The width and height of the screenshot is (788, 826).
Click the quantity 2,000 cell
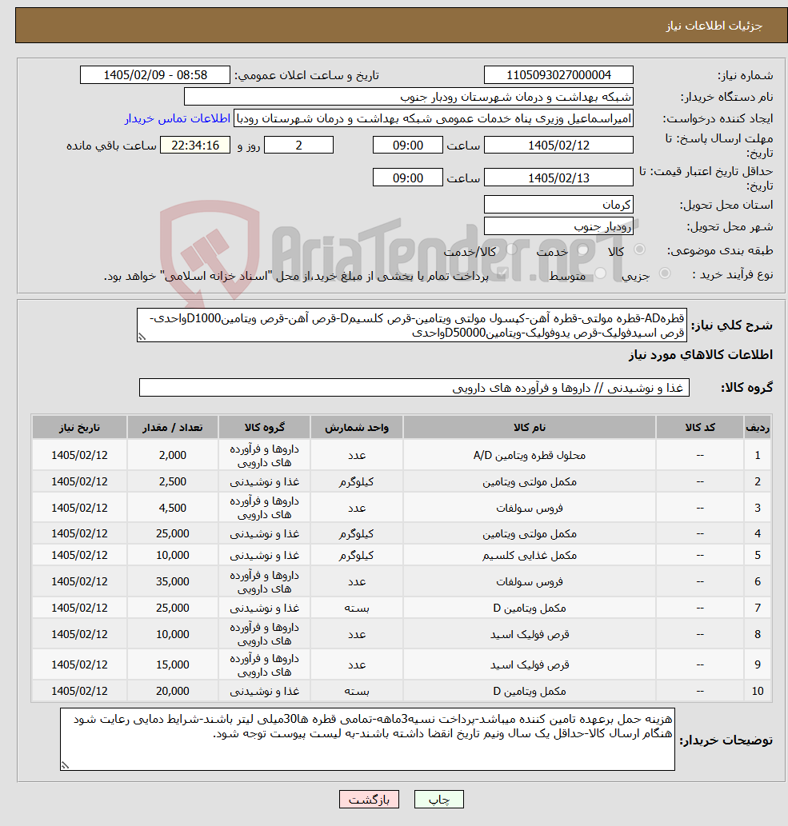pos(172,455)
